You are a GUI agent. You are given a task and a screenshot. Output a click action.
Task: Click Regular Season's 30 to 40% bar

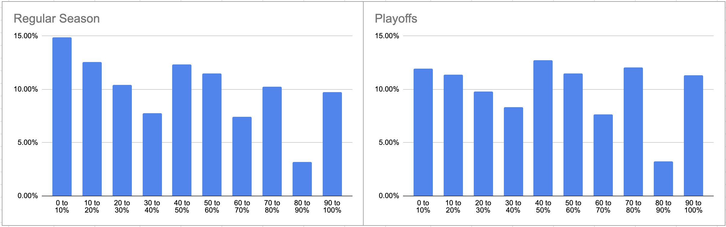[152, 154]
